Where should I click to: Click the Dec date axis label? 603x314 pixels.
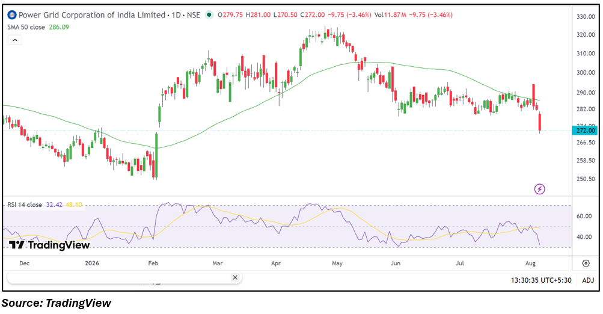(x=24, y=263)
